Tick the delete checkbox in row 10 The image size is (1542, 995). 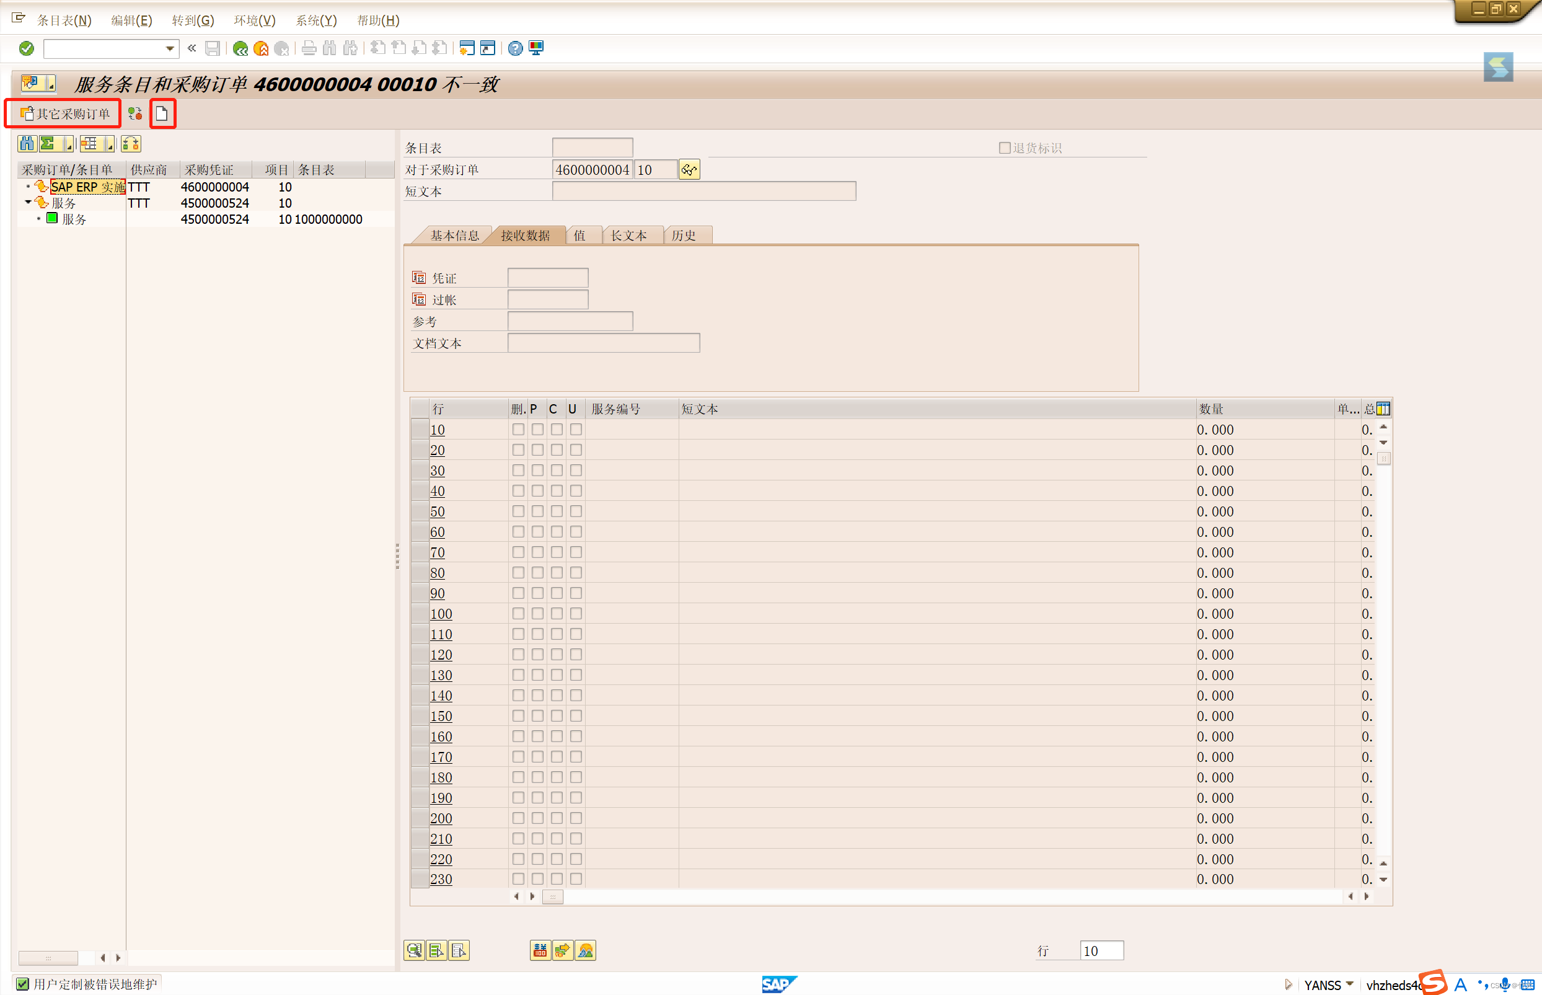tap(518, 430)
